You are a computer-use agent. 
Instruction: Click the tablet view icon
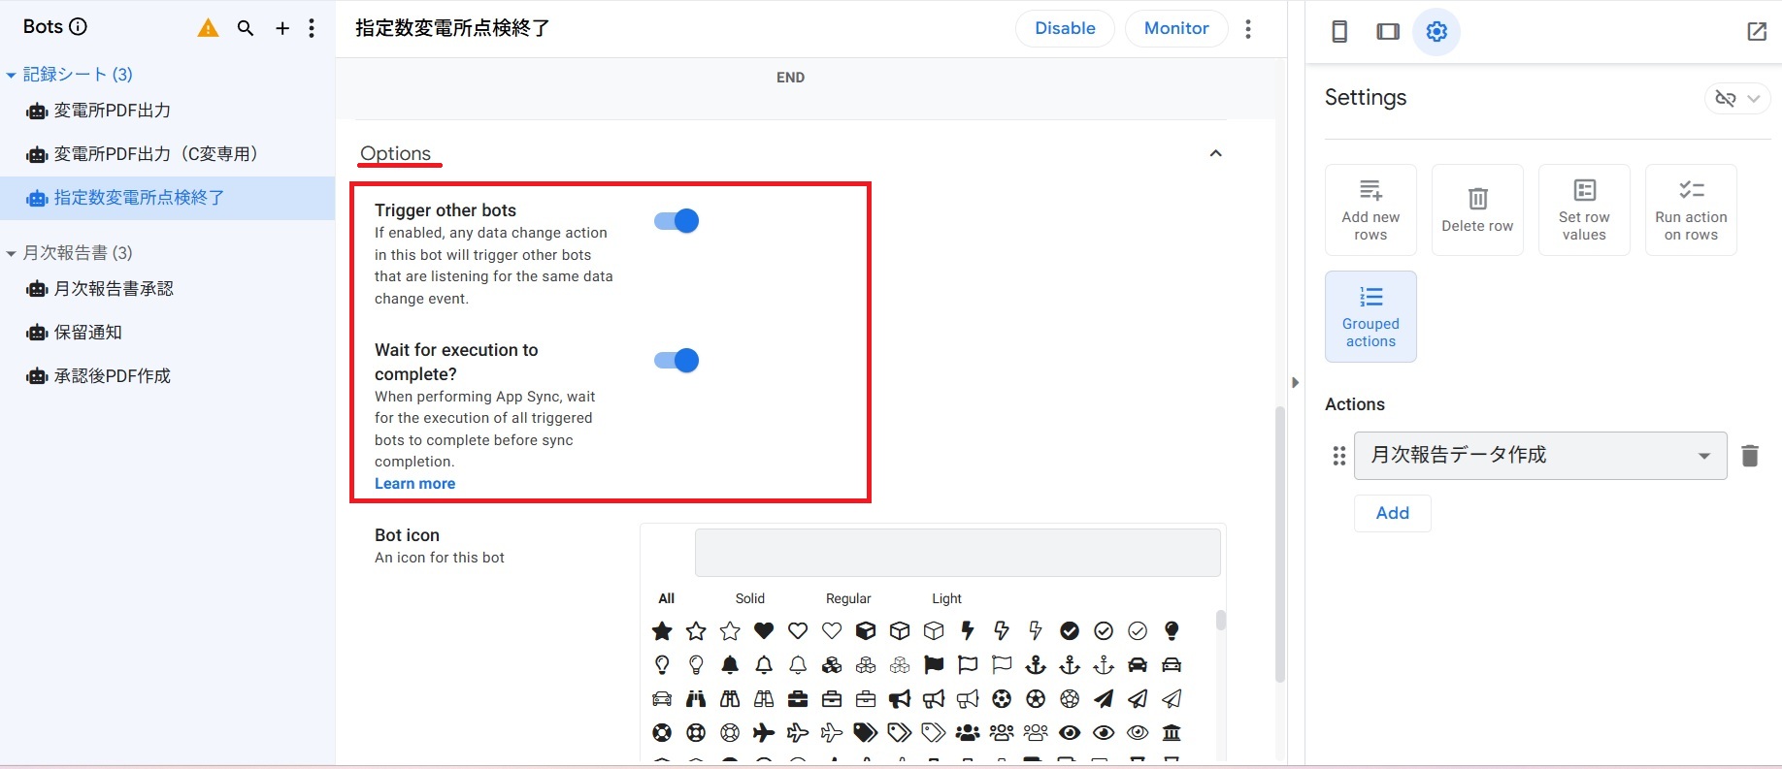(x=1388, y=31)
